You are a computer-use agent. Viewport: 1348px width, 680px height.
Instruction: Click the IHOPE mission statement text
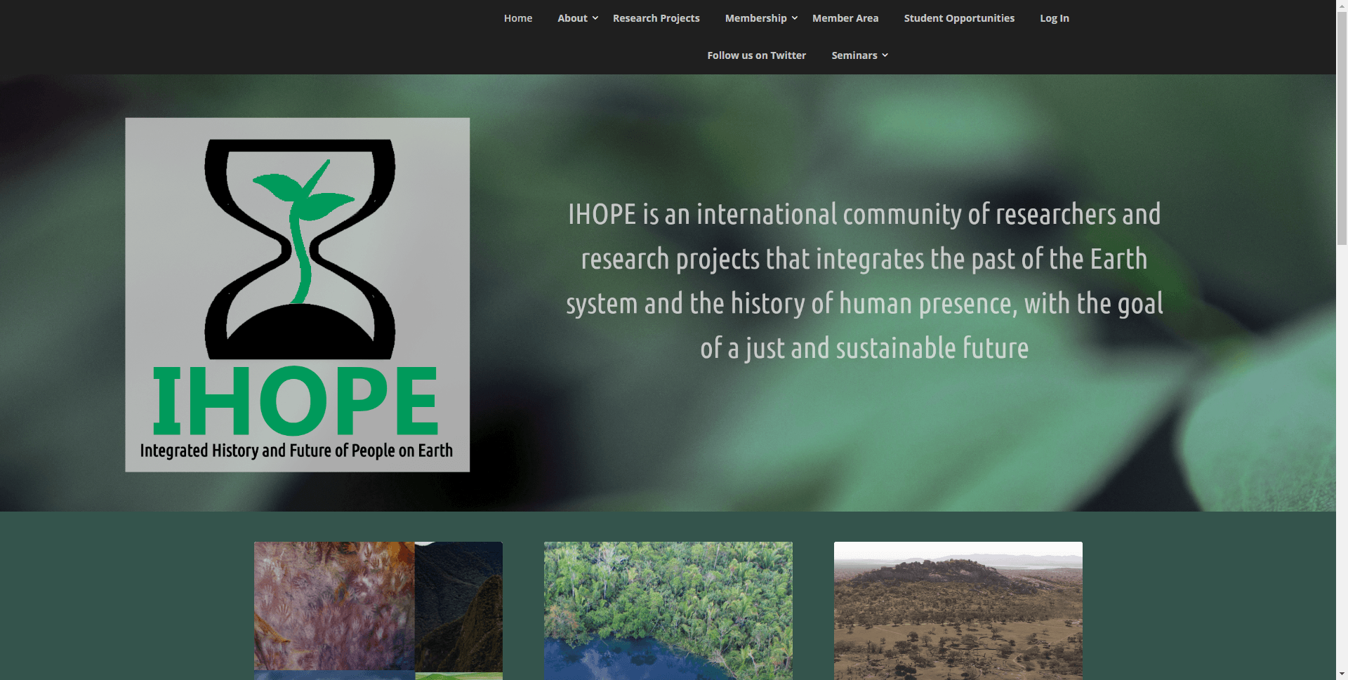point(863,281)
